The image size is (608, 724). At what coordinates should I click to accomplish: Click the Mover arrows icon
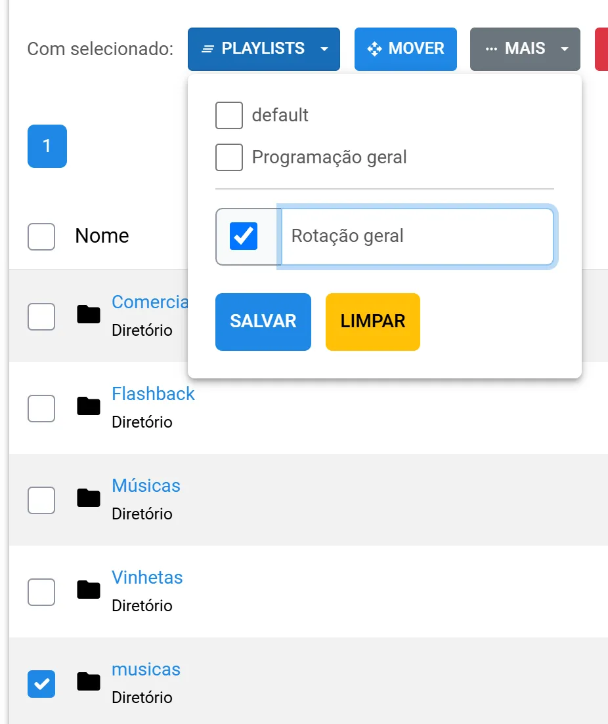tap(374, 49)
